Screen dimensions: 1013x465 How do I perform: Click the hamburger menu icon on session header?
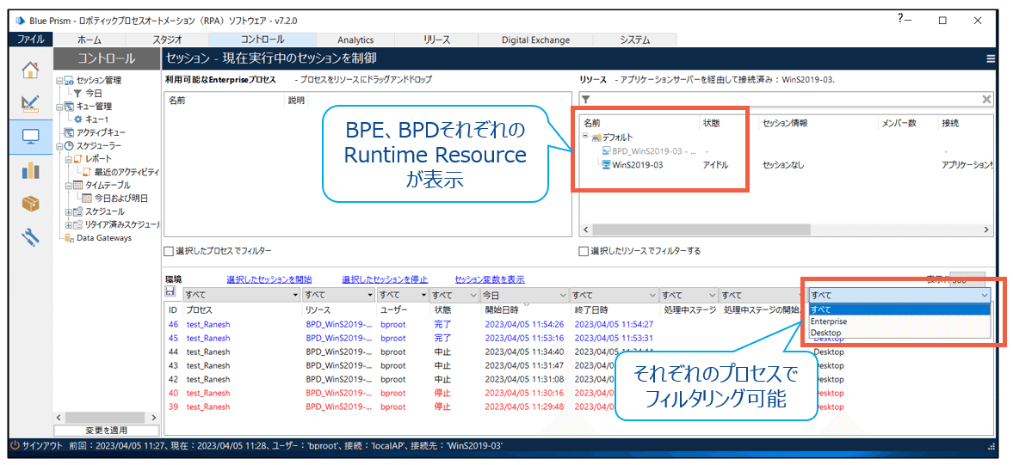click(x=991, y=58)
